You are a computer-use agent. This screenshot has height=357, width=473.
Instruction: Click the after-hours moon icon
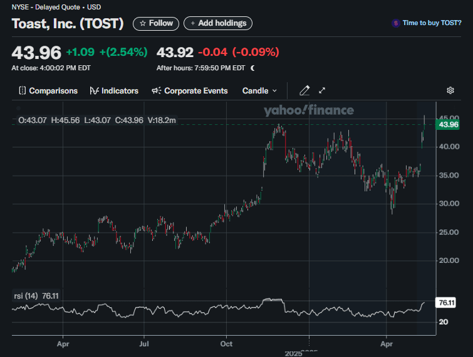point(252,68)
